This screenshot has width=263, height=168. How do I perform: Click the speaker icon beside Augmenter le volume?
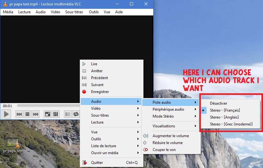[x=146, y=136]
